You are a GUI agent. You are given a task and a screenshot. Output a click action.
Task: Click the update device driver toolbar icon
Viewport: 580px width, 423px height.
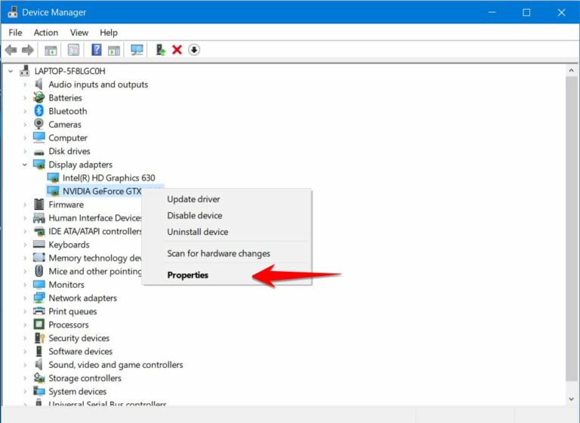click(160, 50)
